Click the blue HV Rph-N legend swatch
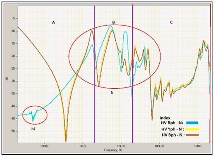This screenshot has height=156, width=214. (192, 123)
